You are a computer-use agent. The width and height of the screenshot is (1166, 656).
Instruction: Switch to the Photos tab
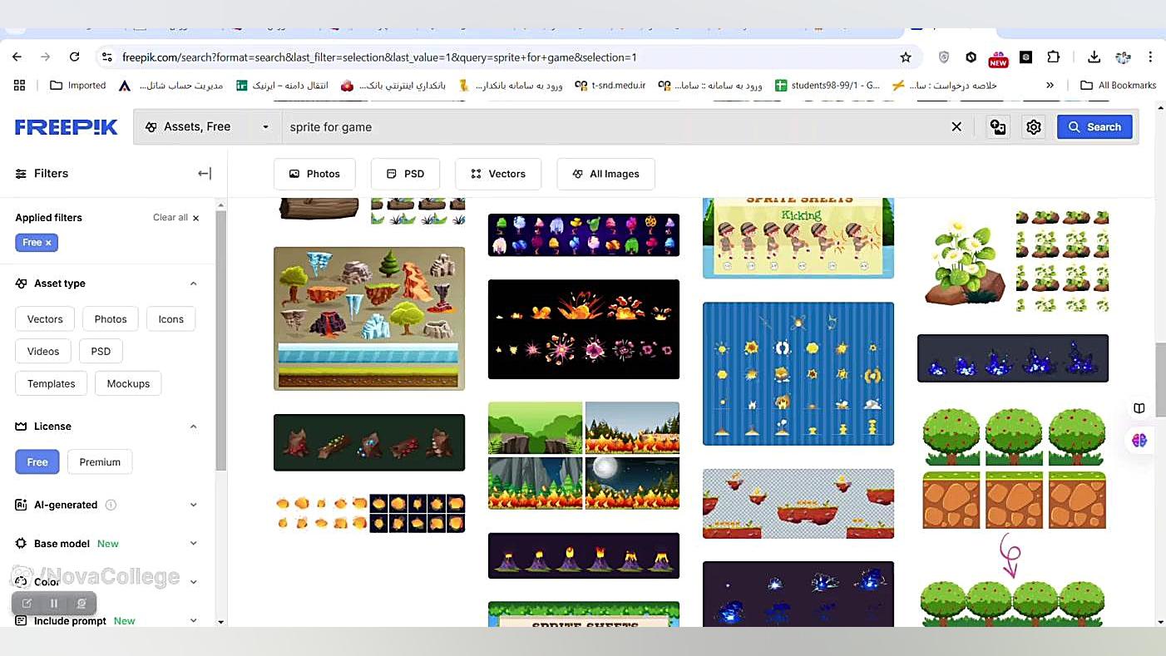point(314,174)
